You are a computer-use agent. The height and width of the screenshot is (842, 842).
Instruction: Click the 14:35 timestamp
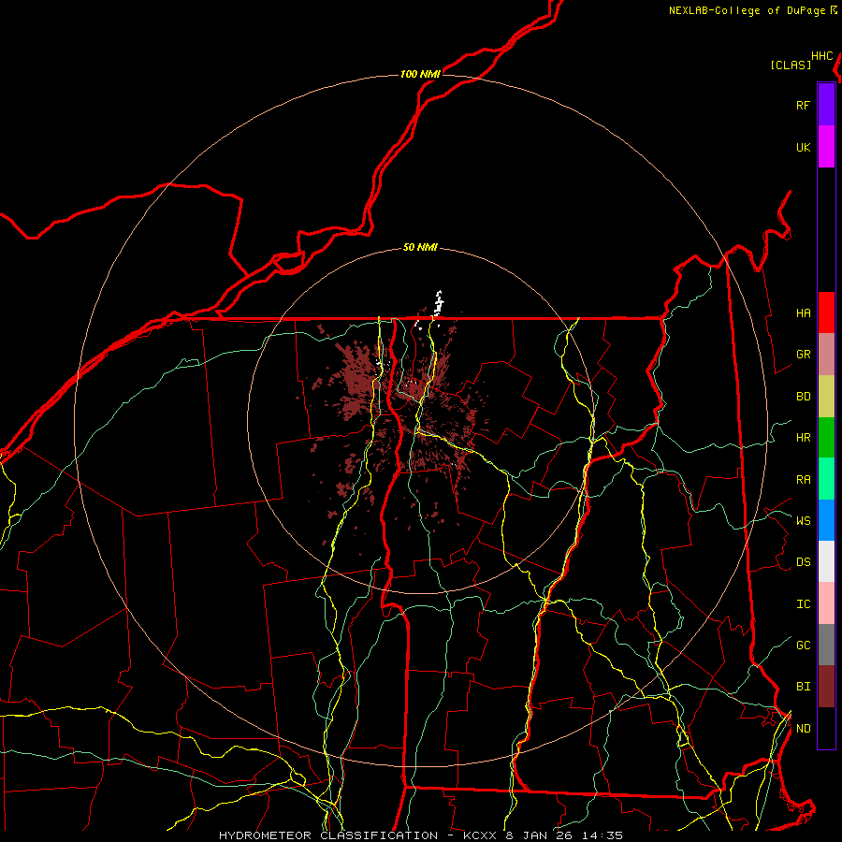pos(602,835)
